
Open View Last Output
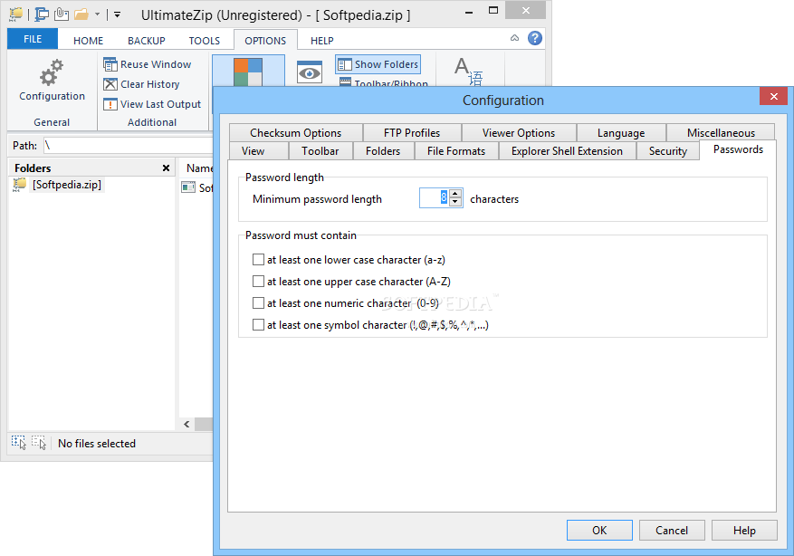coord(152,104)
